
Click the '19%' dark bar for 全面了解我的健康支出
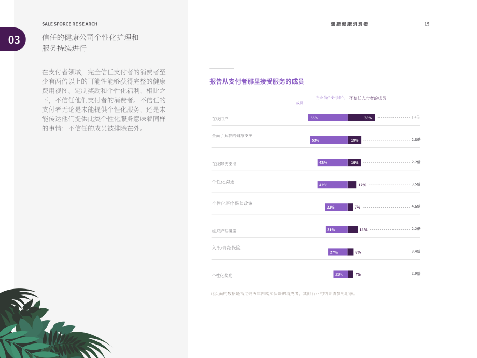pos(355,140)
